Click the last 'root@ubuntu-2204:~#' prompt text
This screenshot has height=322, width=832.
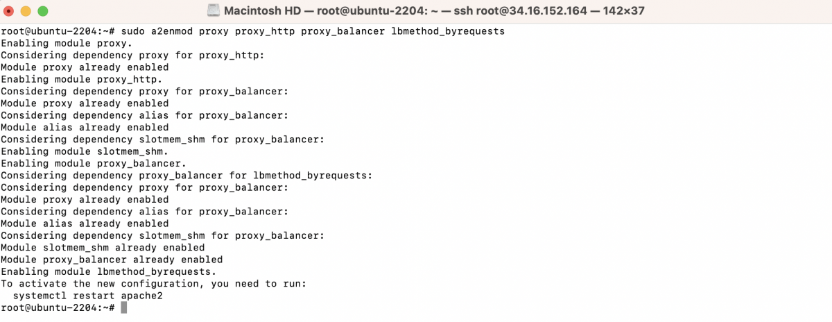pos(58,307)
